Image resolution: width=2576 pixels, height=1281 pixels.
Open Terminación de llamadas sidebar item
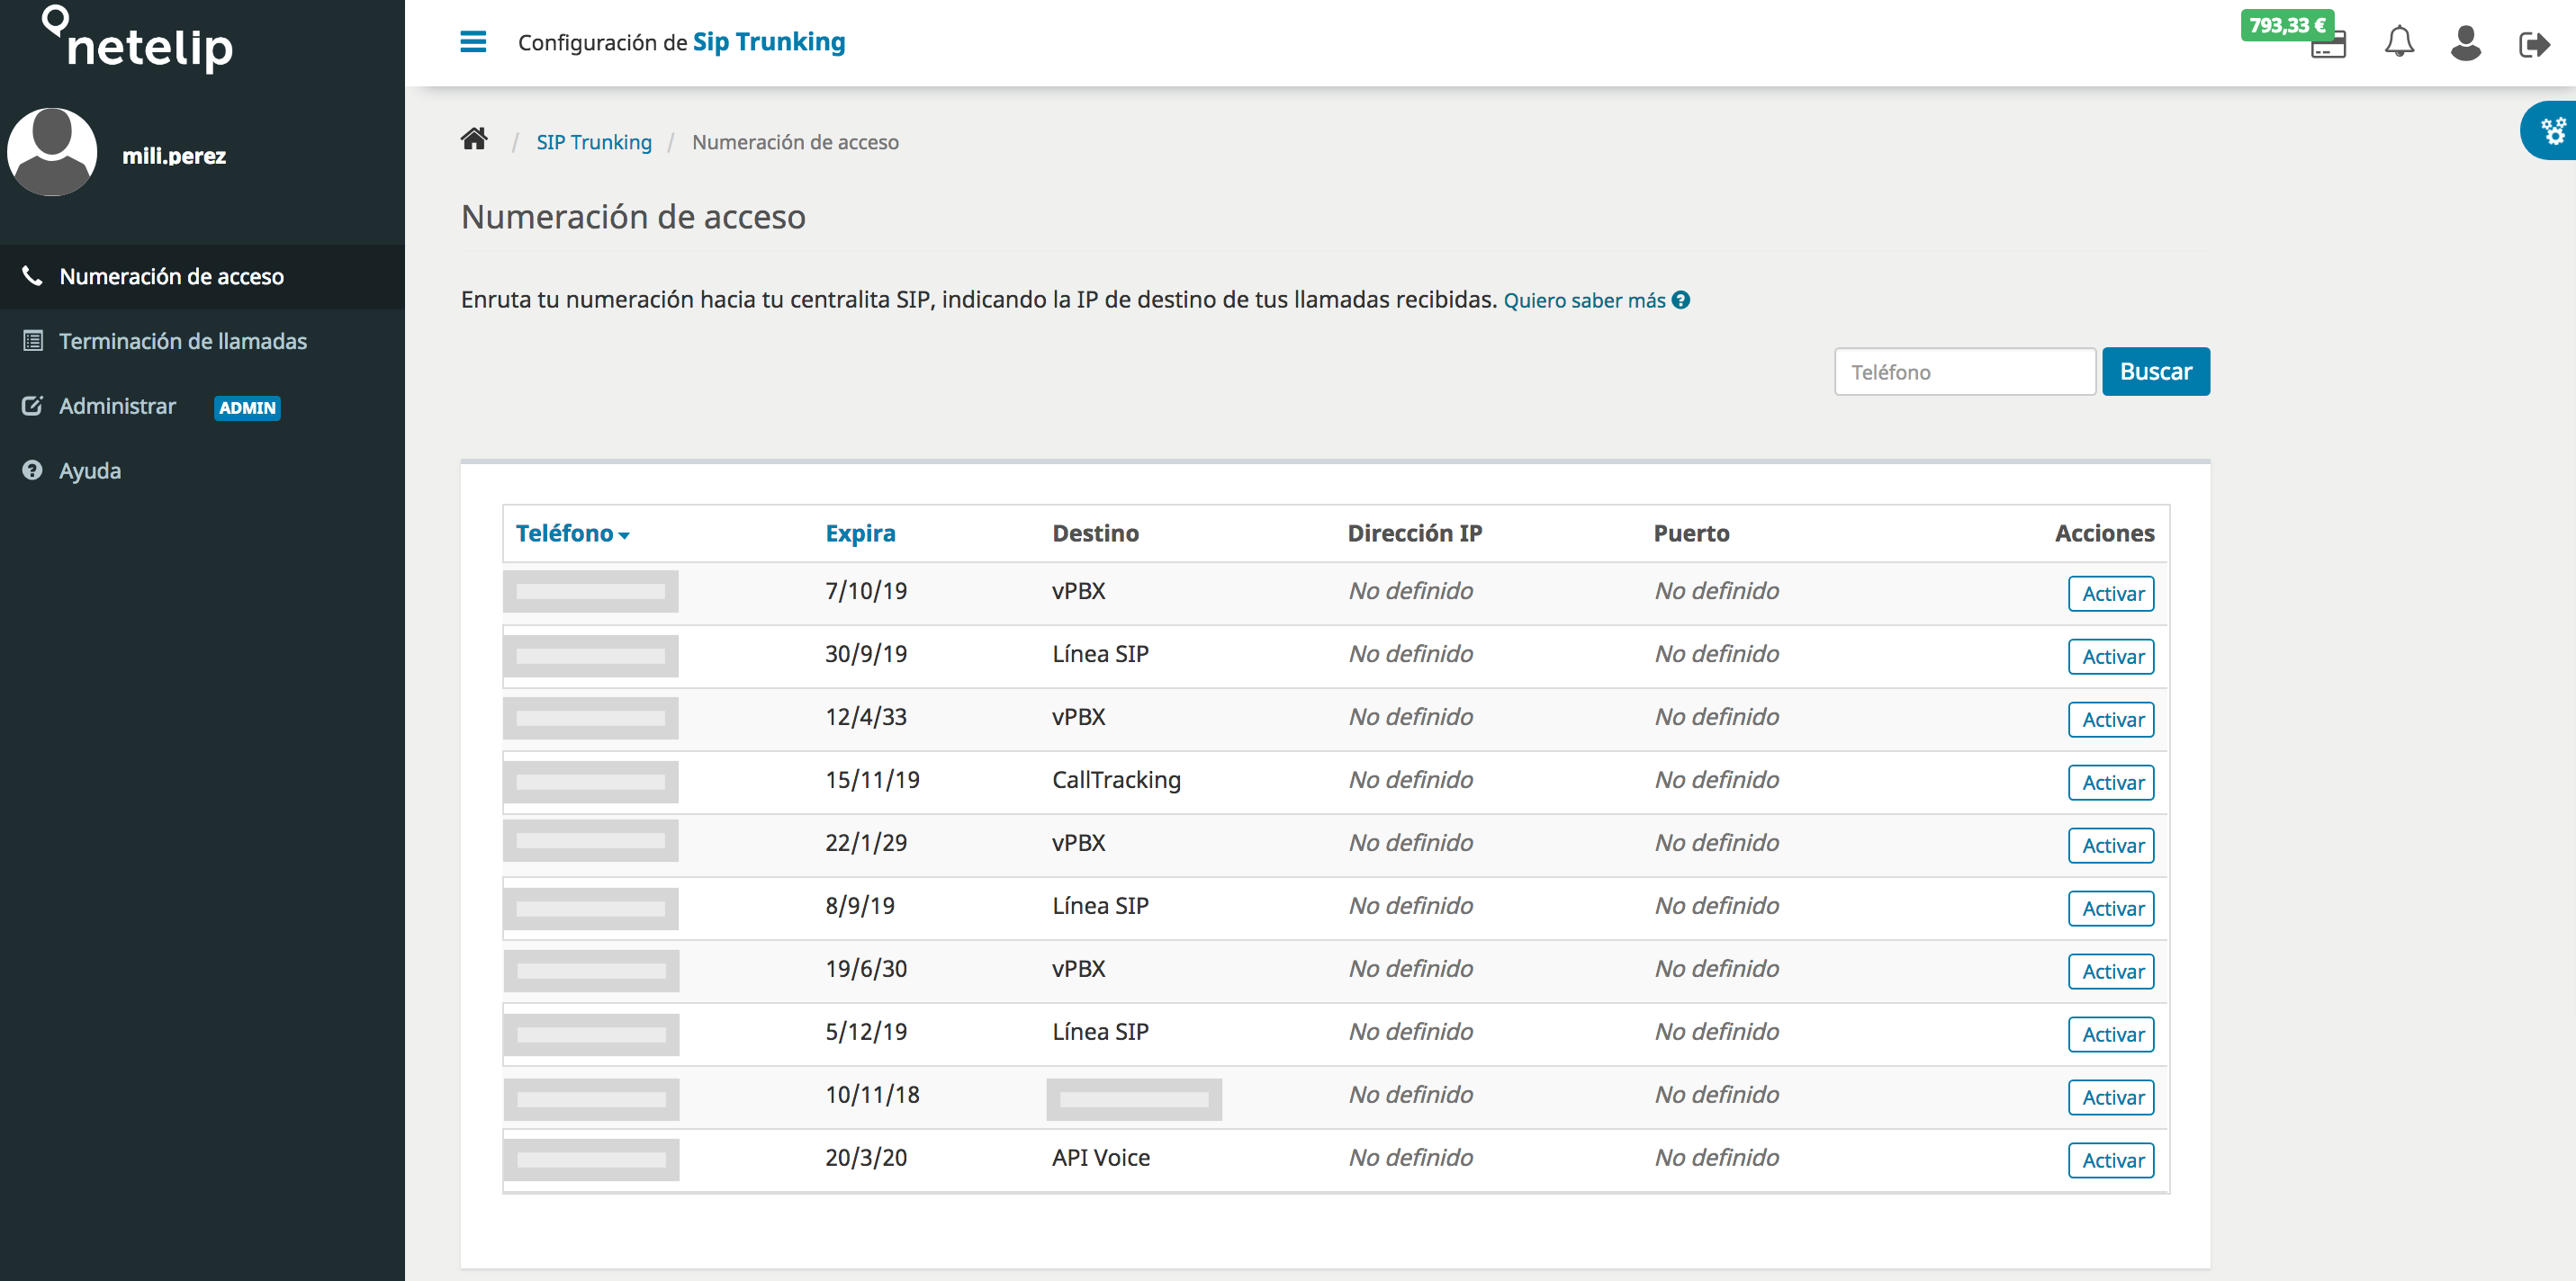tap(202, 342)
